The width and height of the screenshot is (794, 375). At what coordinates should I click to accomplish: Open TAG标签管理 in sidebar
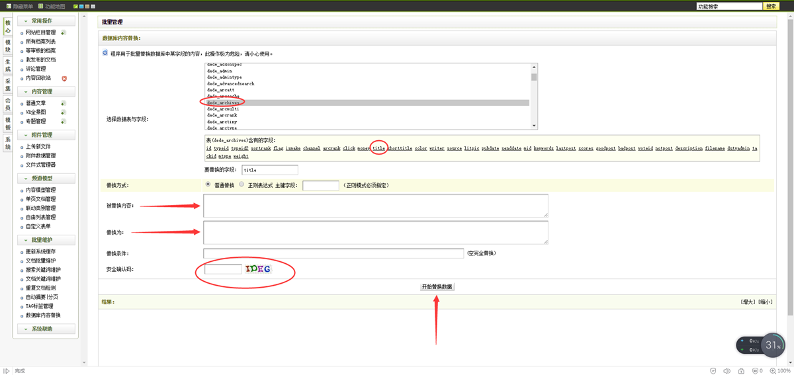click(x=40, y=306)
